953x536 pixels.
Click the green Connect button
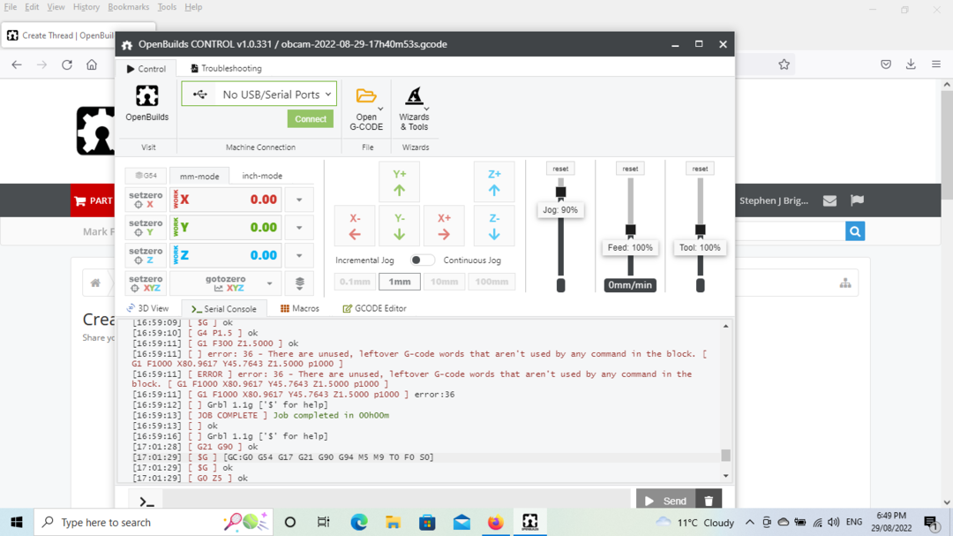[311, 119]
